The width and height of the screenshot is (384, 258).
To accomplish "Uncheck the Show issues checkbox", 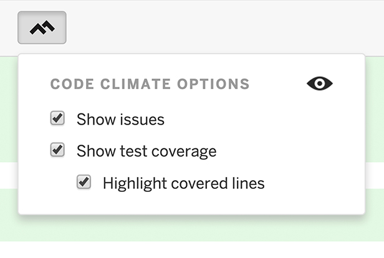I will pyautogui.click(x=57, y=118).
